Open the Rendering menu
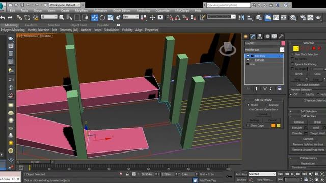Image resolution: width=326 pixels, height=183 pixels. pyautogui.click(x=143, y=10)
